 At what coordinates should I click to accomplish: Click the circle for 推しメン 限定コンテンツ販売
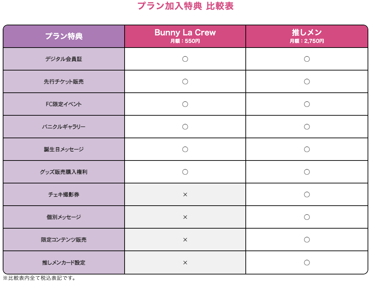[x=307, y=240]
